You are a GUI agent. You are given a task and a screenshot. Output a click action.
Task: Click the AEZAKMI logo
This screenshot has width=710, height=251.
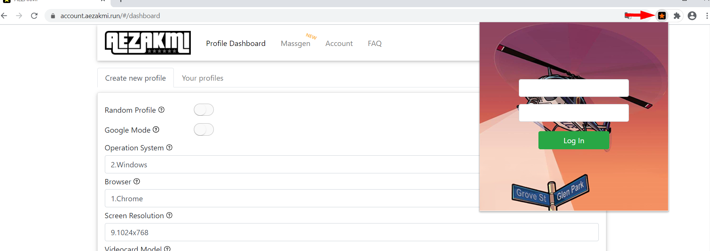148,43
